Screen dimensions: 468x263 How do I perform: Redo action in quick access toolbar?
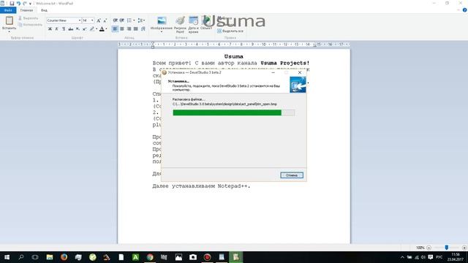coord(25,4)
